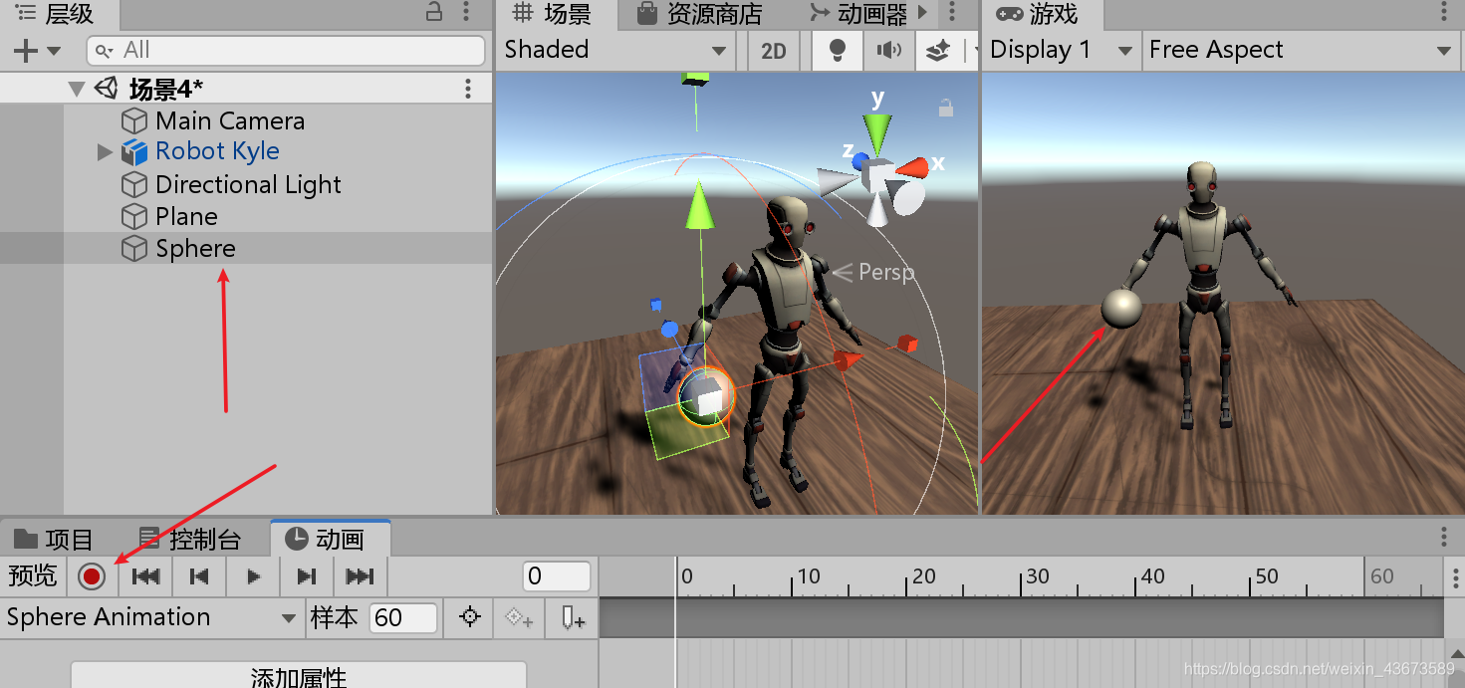The height and width of the screenshot is (688, 1465).
Task: Click the Robot Kyle prefab cube icon
Action: [134, 152]
